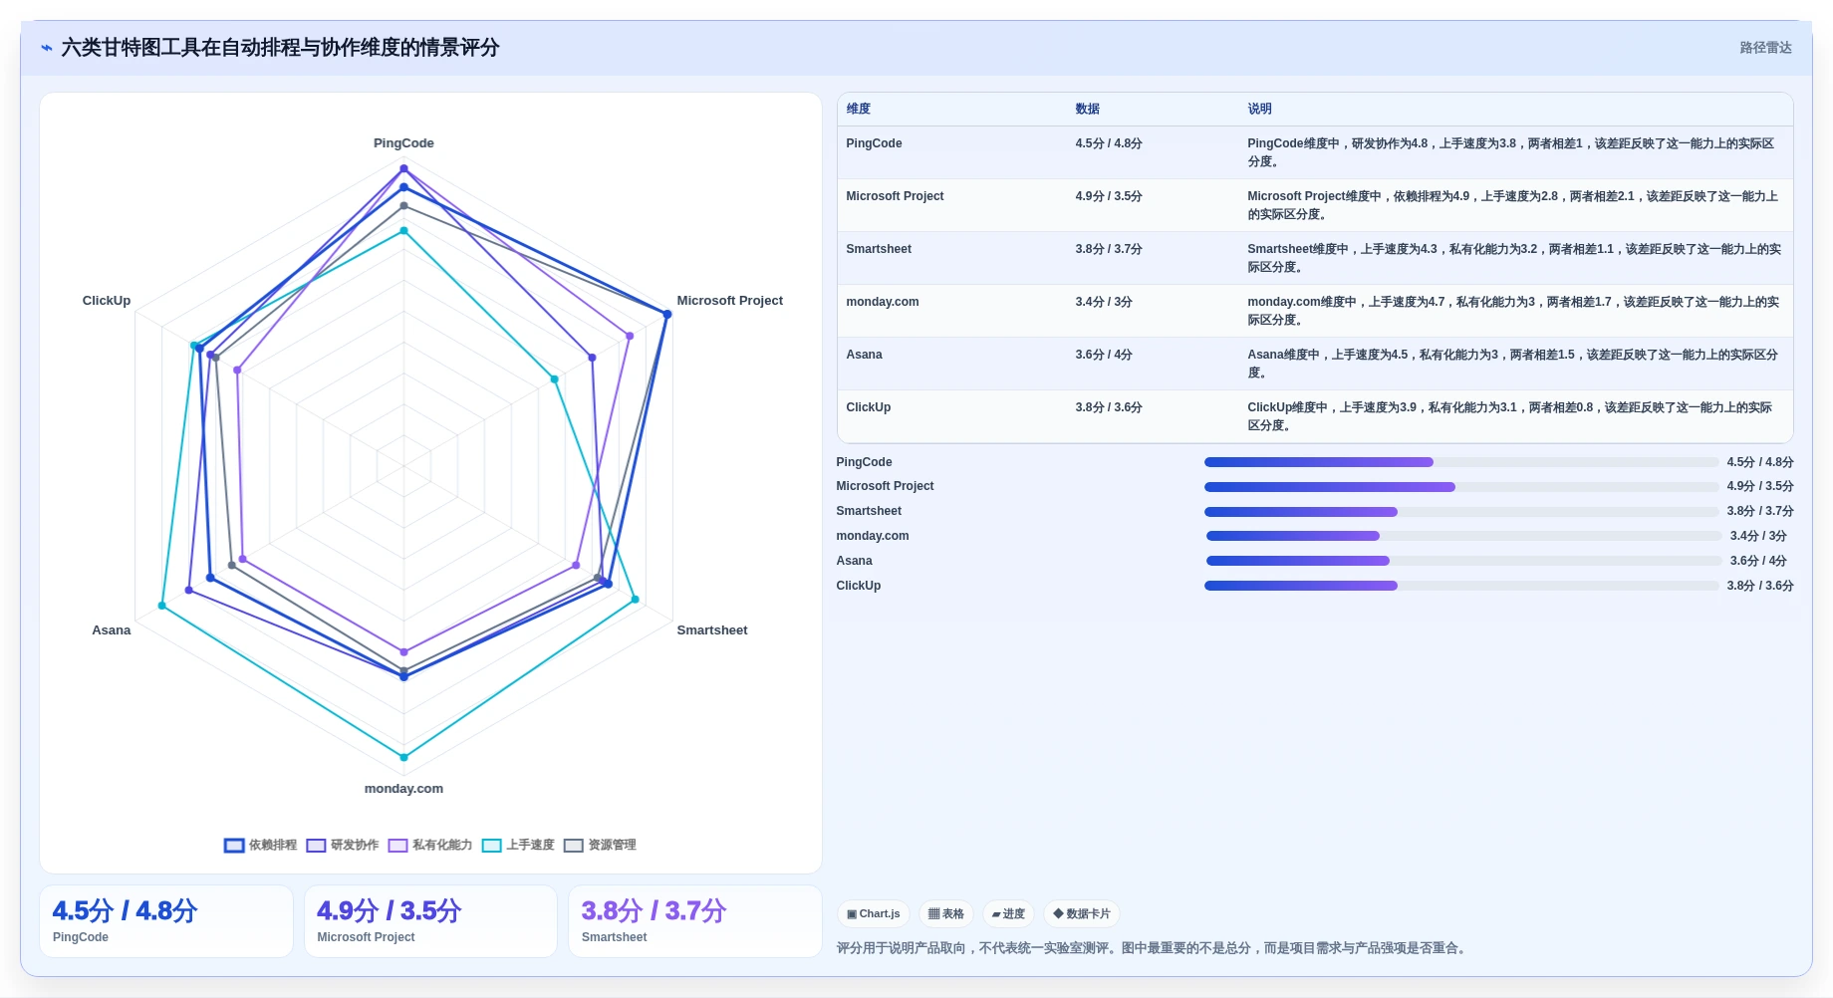Image resolution: width=1833 pixels, height=998 pixels.
Task: Click the Microsoft Project radar axis label
Action: pyautogui.click(x=729, y=301)
